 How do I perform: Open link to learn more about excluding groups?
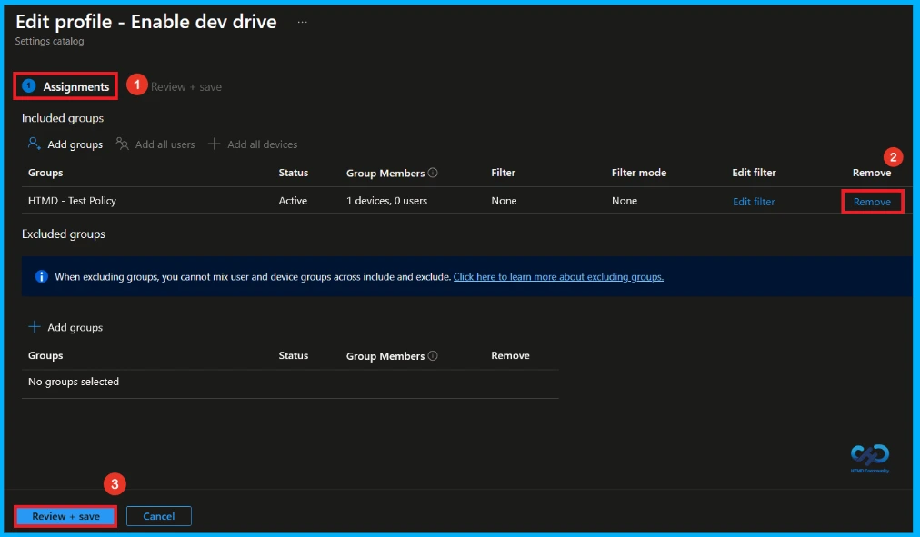[x=558, y=277]
